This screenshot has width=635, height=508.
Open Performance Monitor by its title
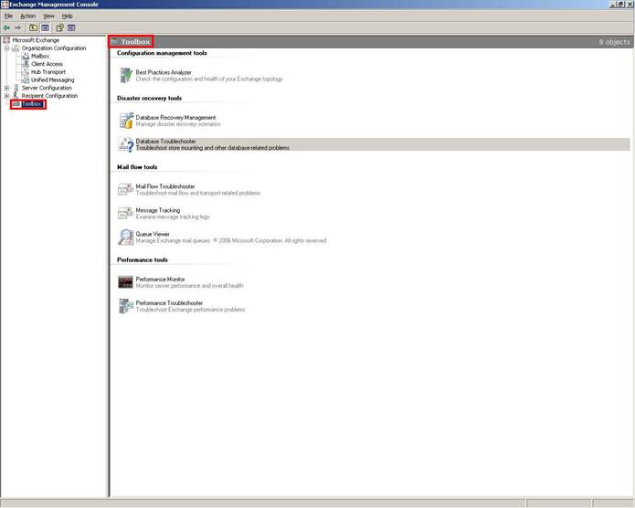coord(161,279)
